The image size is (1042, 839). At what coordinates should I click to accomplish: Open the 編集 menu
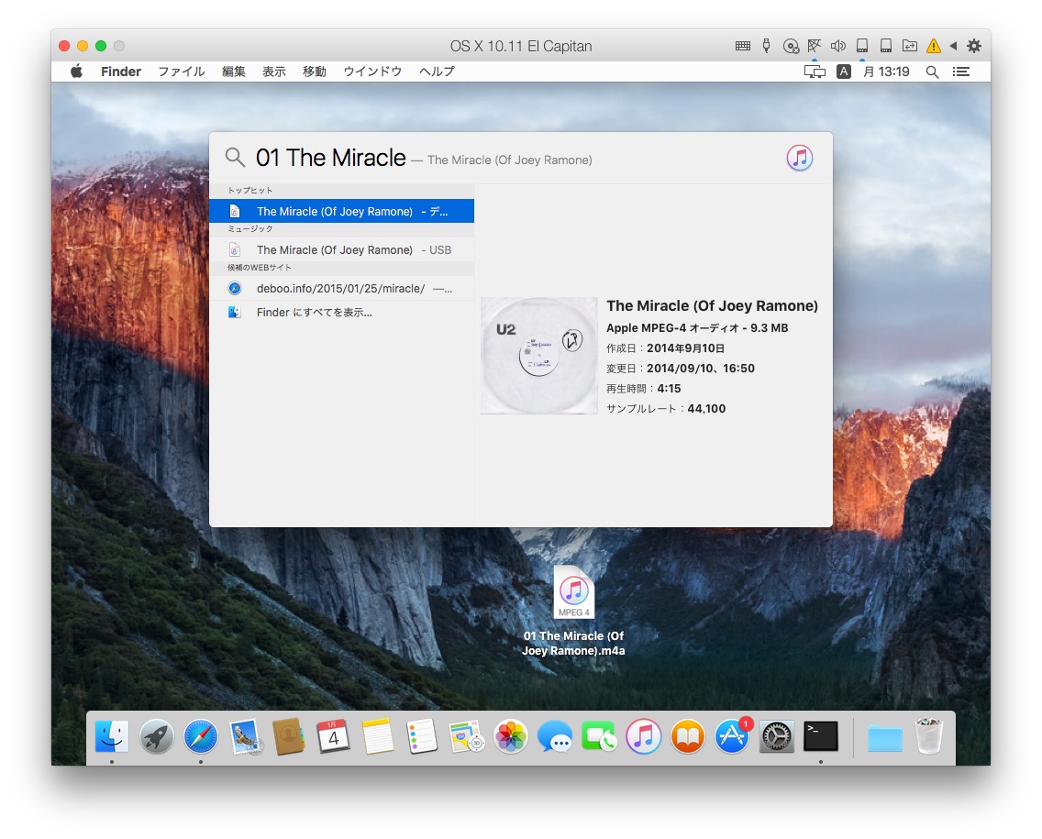(x=233, y=72)
